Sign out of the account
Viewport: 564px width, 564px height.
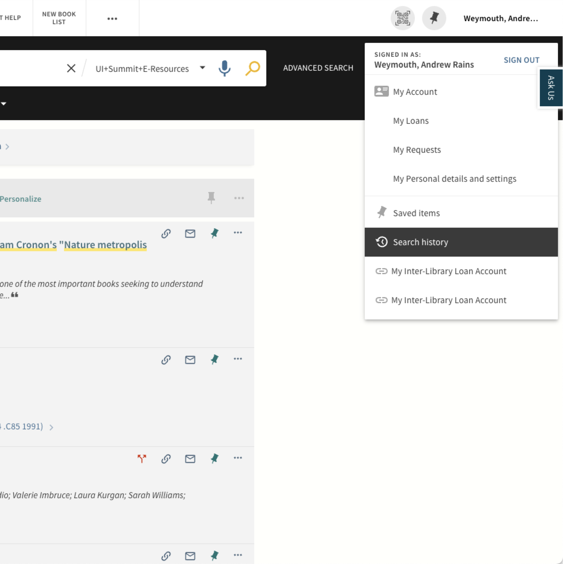tap(521, 60)
